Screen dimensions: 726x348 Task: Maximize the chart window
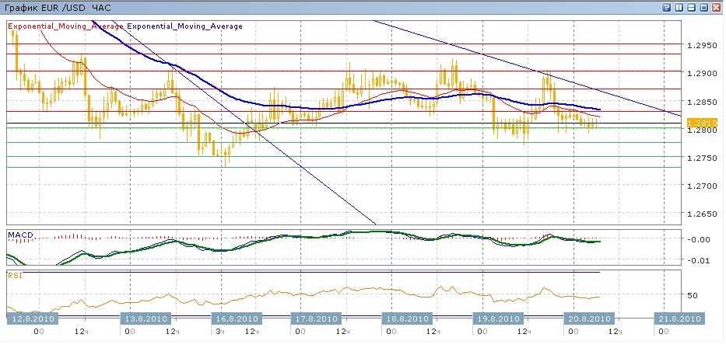[703, 7]
